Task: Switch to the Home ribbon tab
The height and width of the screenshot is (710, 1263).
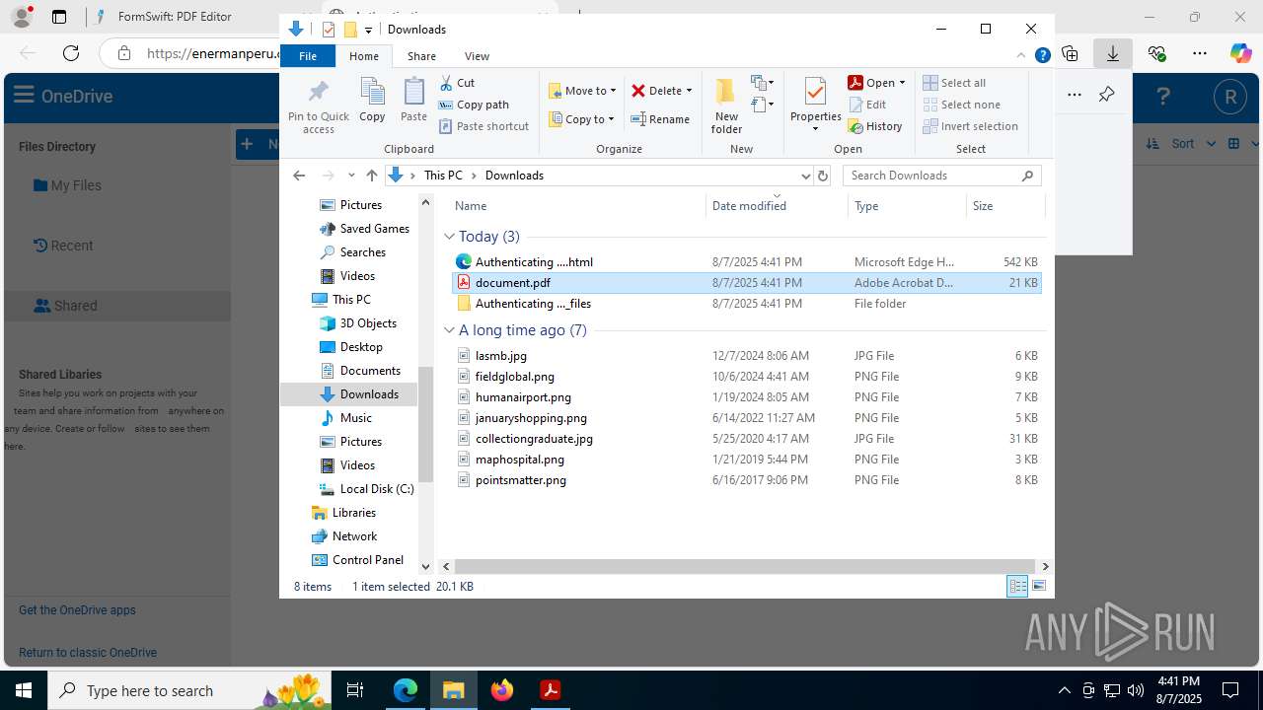Action: pyautogui.click(x=364, y=56)
